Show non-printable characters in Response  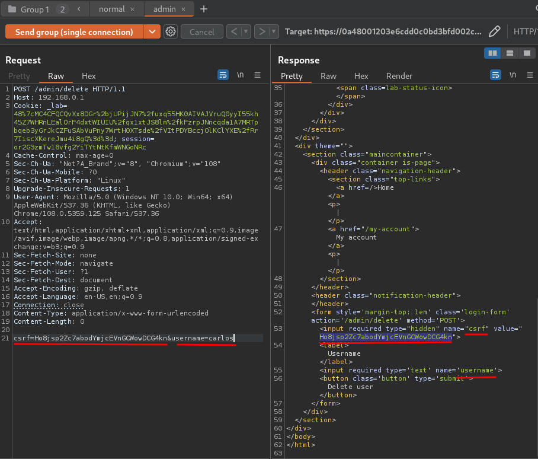point(513,75)
